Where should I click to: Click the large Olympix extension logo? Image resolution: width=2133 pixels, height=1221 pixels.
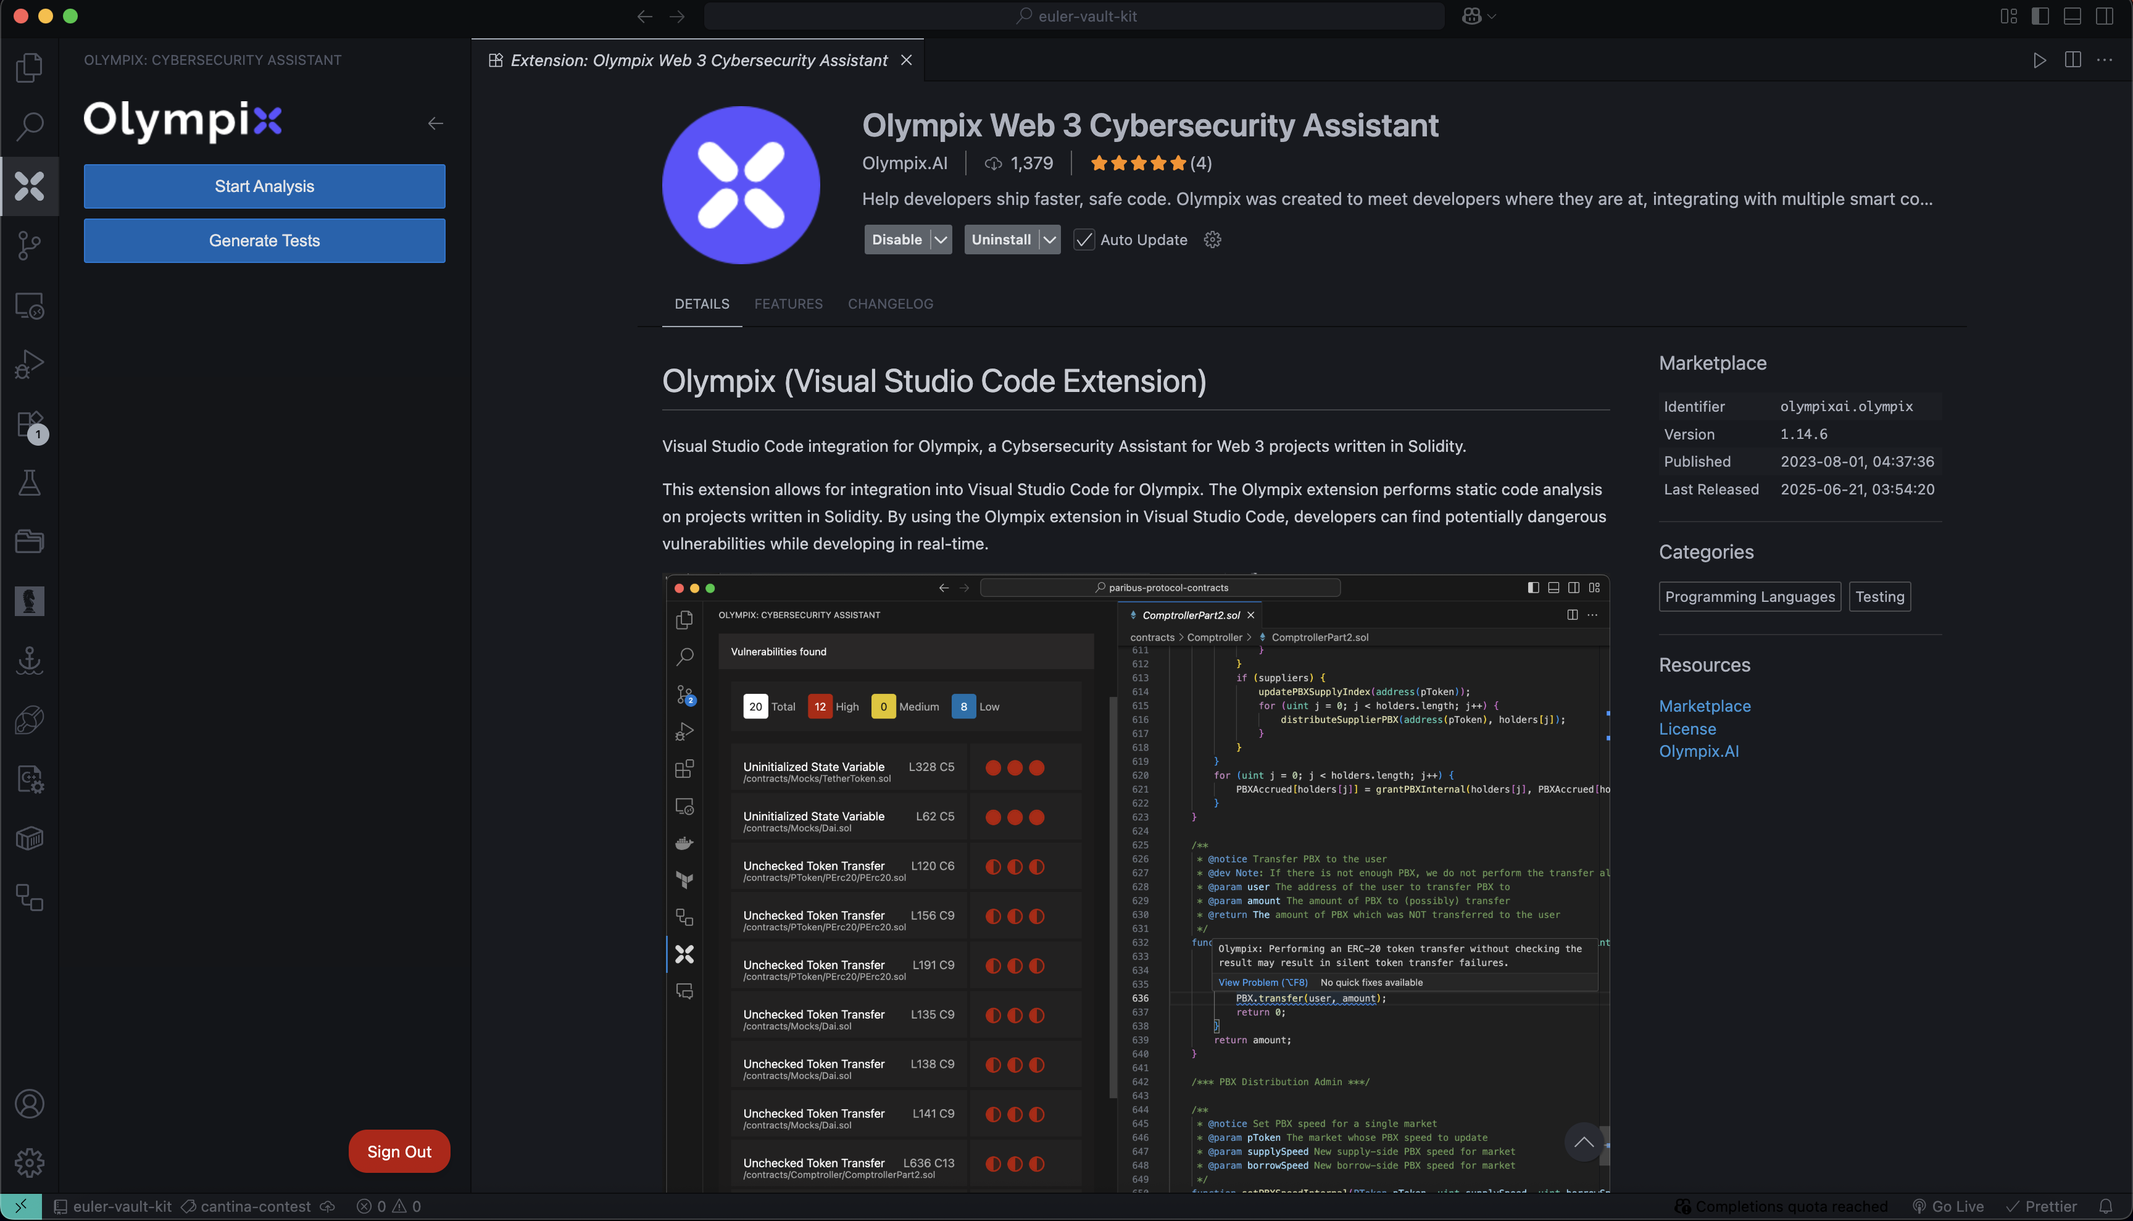click(741, 185)
